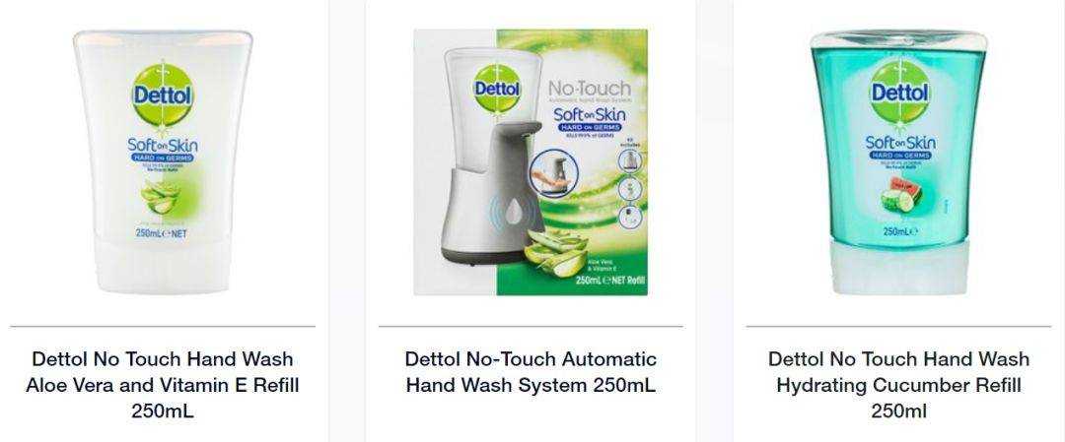Click the aloe vera leaves on the box corner
Screen dimensions: 1065x442
click(x=557, y=251)
